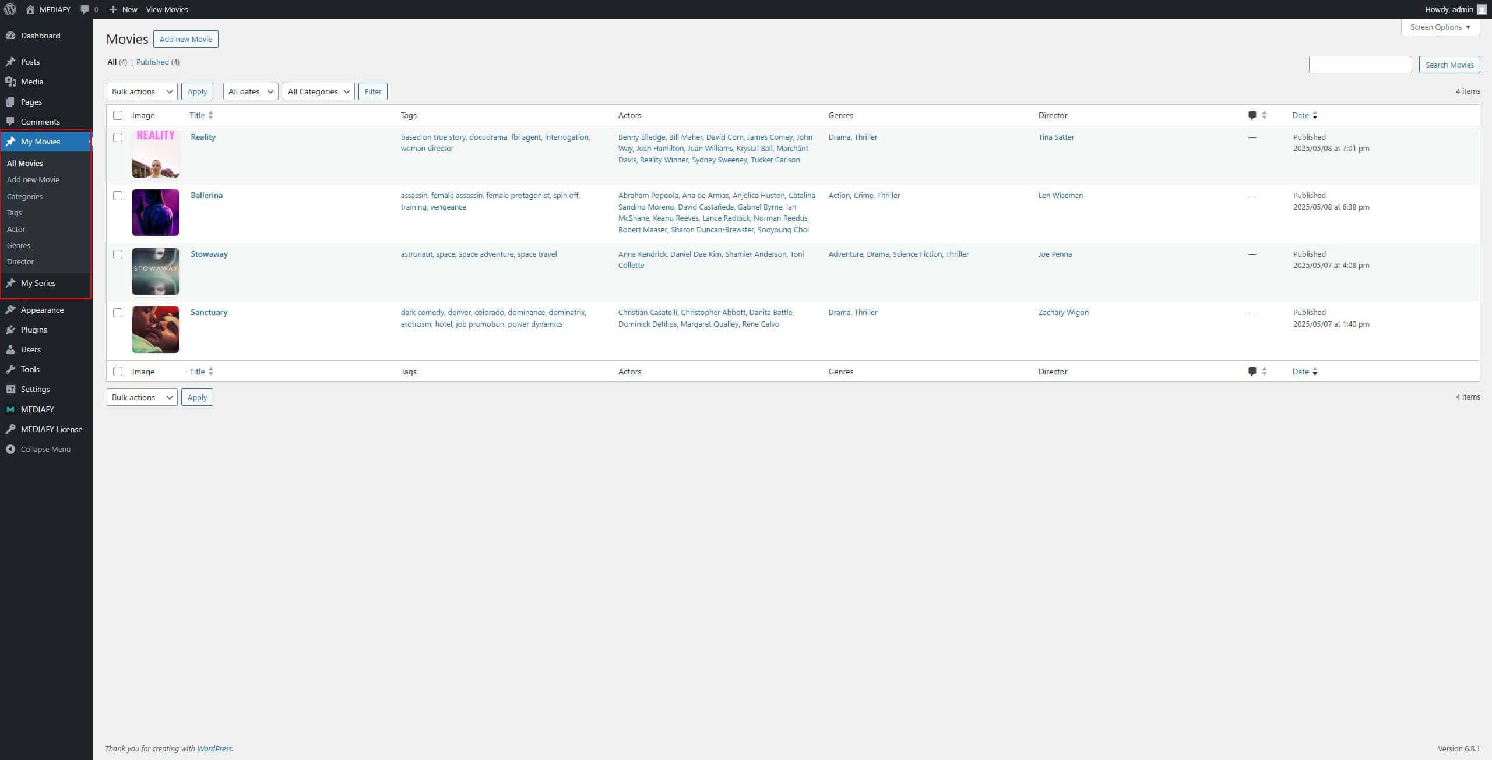Open the Ballerina title link
Screen dimensions: 1492x760
click(206, 195)
